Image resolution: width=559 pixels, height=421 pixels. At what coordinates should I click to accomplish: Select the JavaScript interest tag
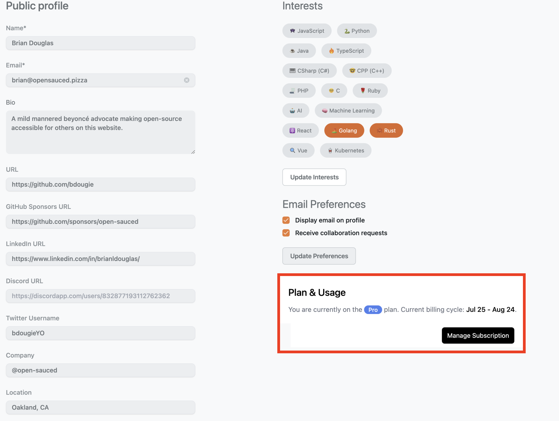click(307, 31)
